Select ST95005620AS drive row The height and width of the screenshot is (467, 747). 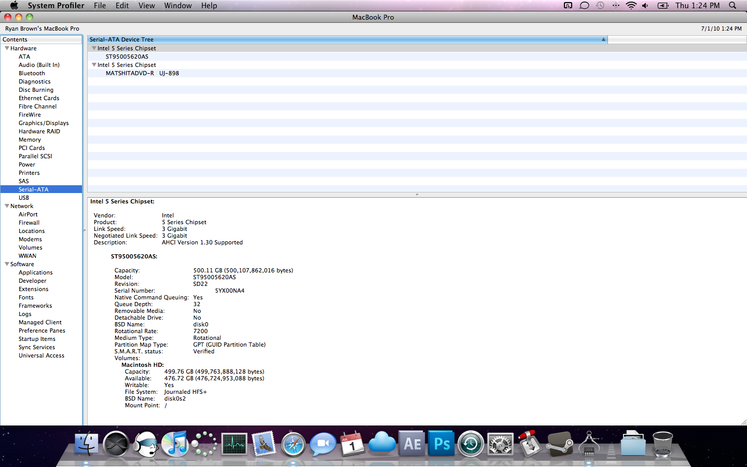click(417, 57)
